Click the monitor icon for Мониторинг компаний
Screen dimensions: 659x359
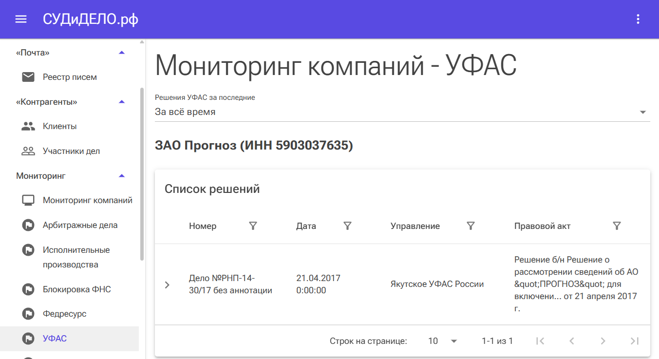pos(28,200)
